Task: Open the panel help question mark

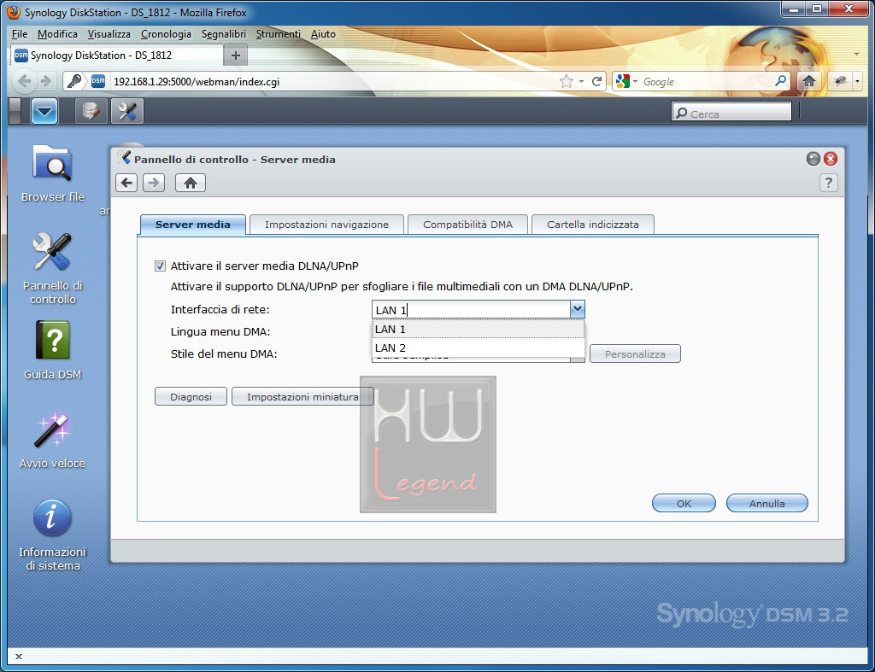Action: (829, 183)
